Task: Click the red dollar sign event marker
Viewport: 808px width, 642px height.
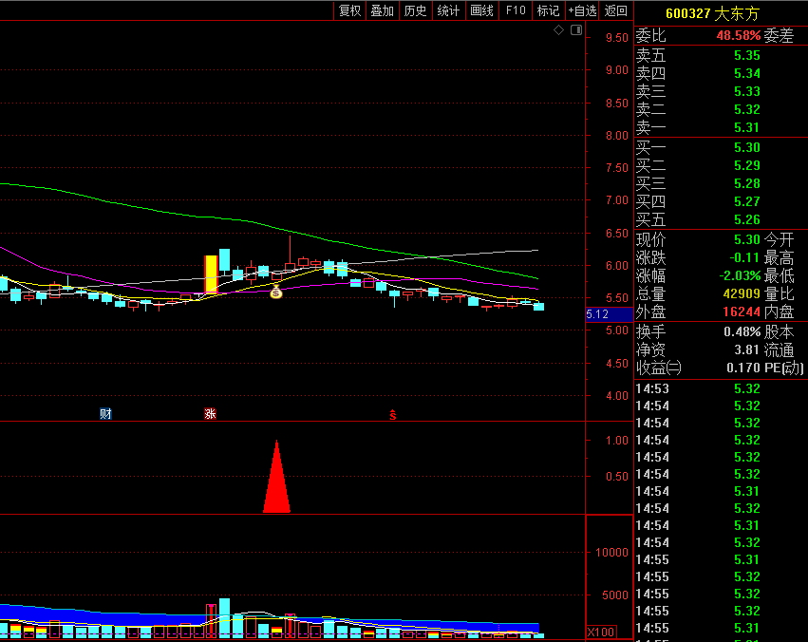Action: [x=392, y=414]
